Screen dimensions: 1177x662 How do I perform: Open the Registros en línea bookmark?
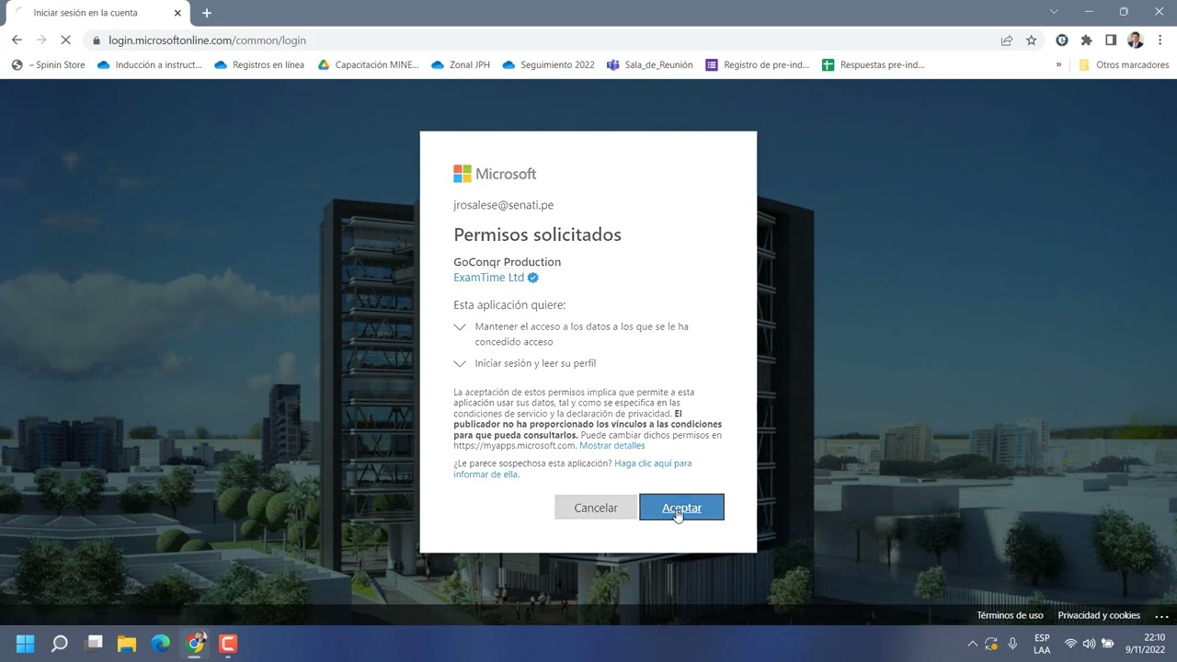259,65
